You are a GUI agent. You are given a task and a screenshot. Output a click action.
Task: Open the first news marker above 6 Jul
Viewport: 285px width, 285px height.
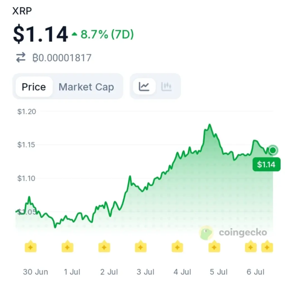251,246
